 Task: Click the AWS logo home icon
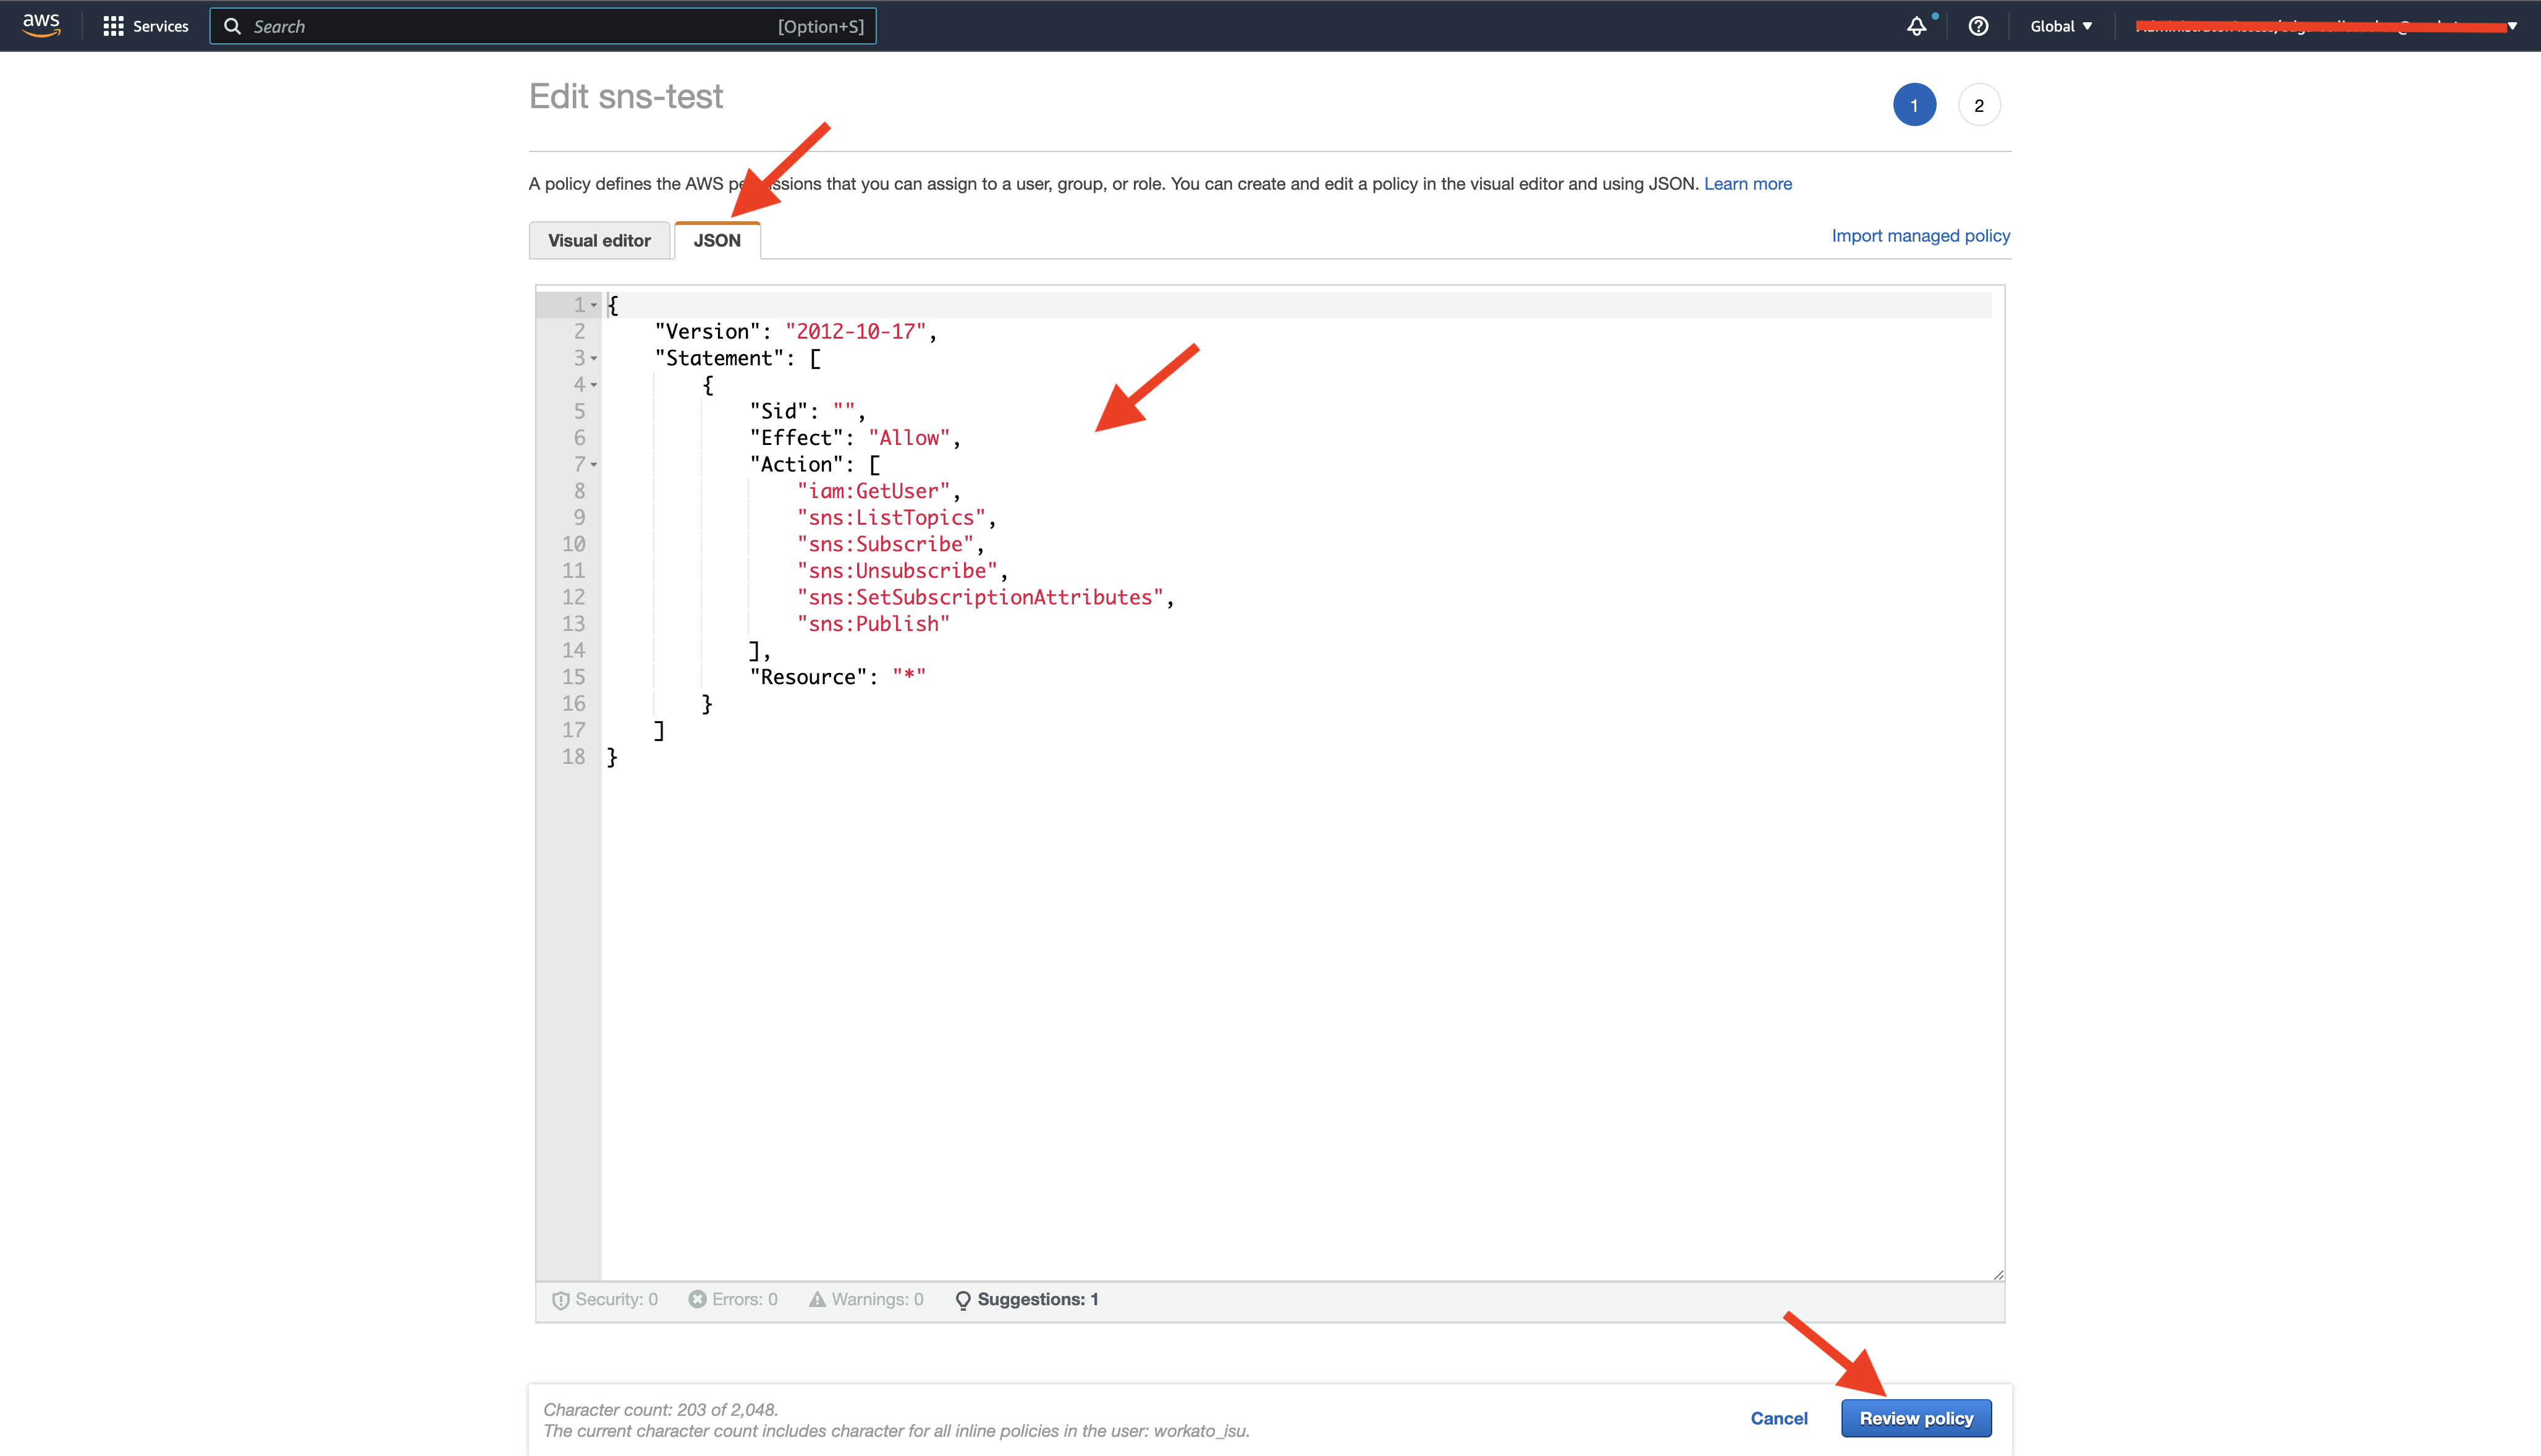click(x=41, y=25)
